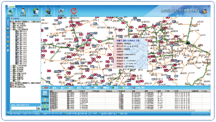Click the save picture map tool
Viewport: 216px width, 122px height.
[125, 88]
